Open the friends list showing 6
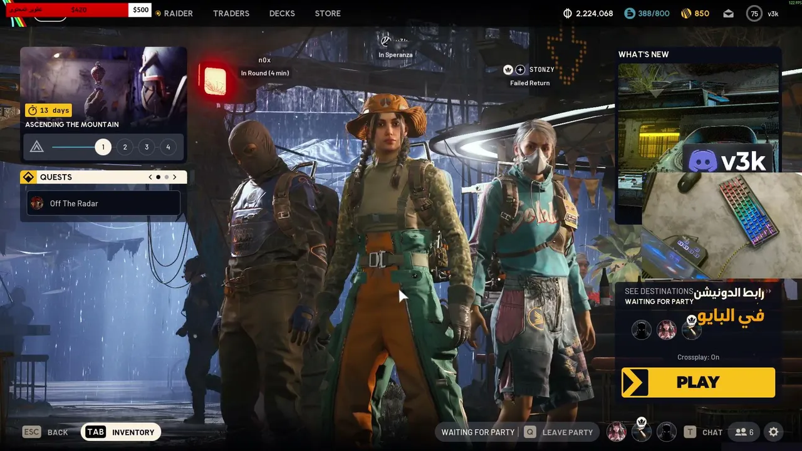 pos(744,432)
